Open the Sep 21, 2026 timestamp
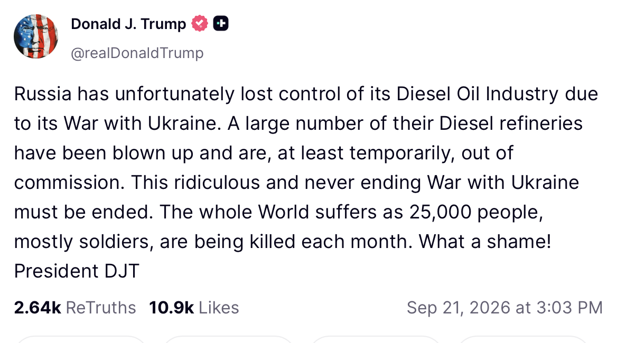The width and height of the screenshot is (617, 343). click(504, 308)
